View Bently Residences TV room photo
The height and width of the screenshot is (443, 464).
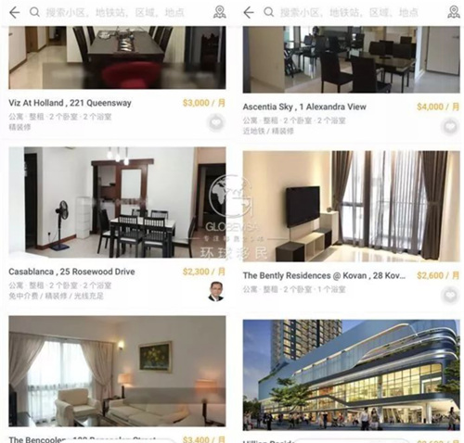coord(352,207)
